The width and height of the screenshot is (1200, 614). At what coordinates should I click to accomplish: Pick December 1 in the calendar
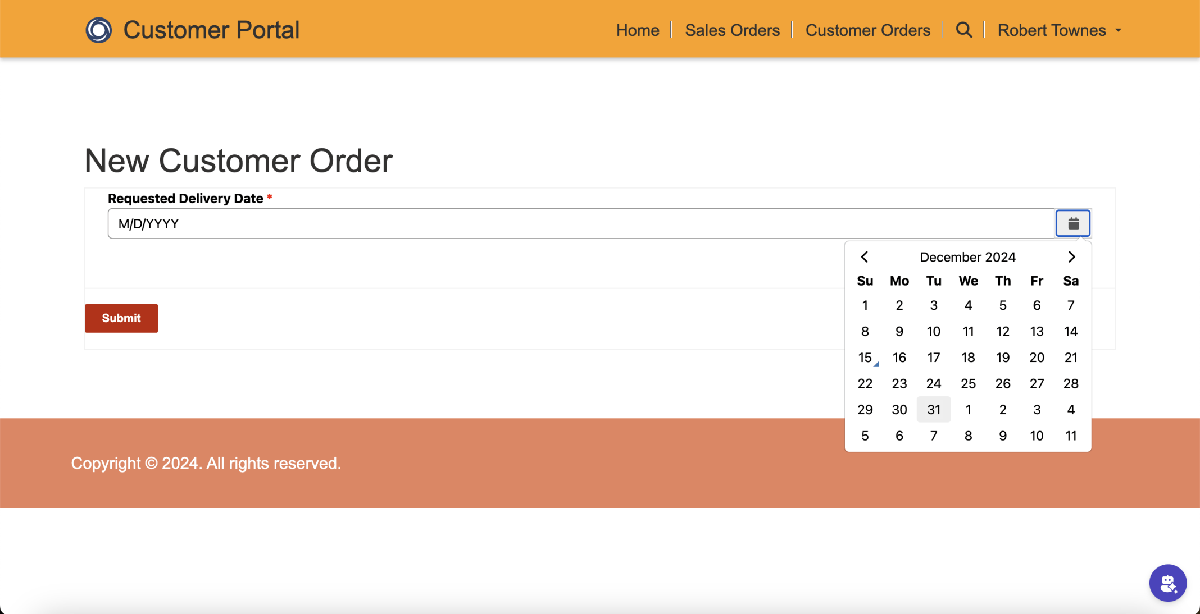pyautogui.click(x=865, y=305)
